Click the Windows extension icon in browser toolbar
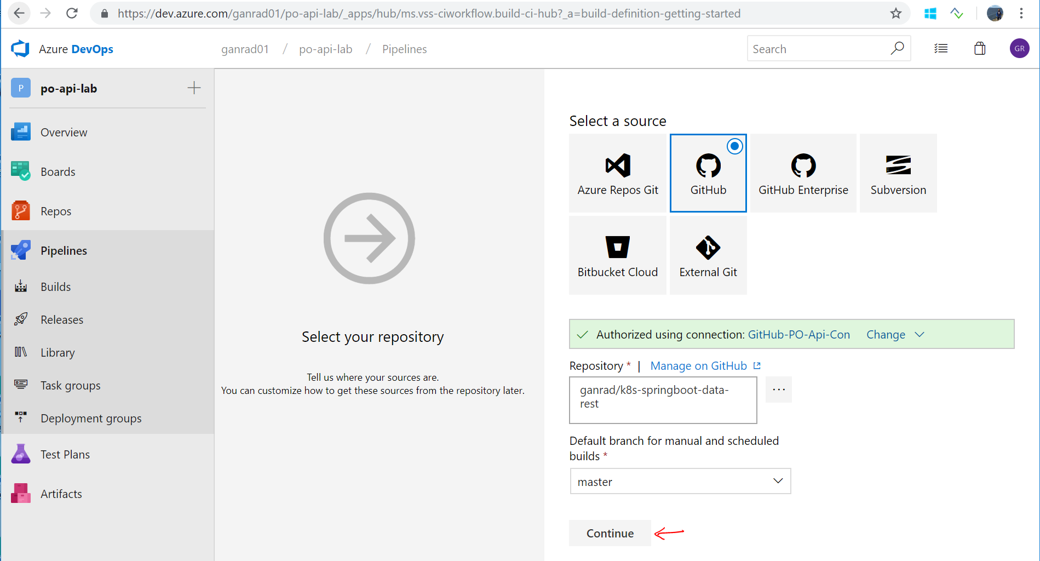1040x561 pixels. click(930, 13)
